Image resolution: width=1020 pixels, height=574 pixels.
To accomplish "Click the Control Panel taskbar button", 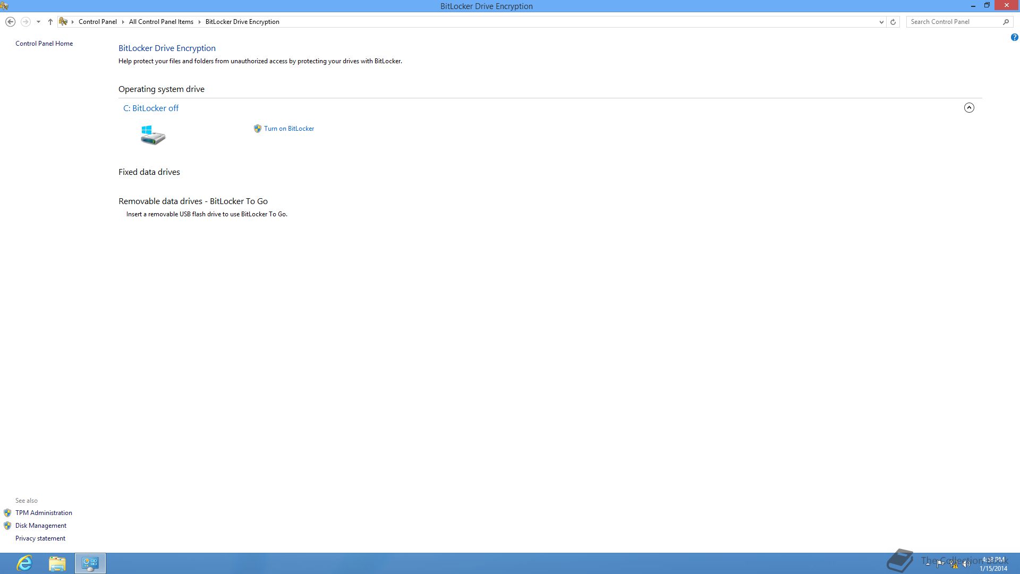I will (90, 563).
